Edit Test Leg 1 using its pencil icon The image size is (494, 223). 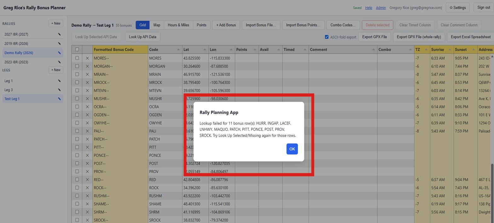point(59,99)
